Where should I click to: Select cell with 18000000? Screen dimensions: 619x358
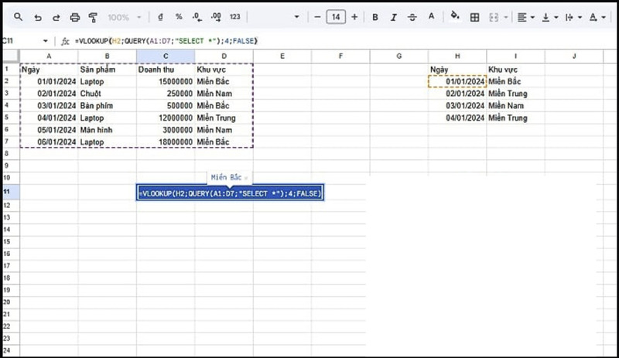coord(166,142)
